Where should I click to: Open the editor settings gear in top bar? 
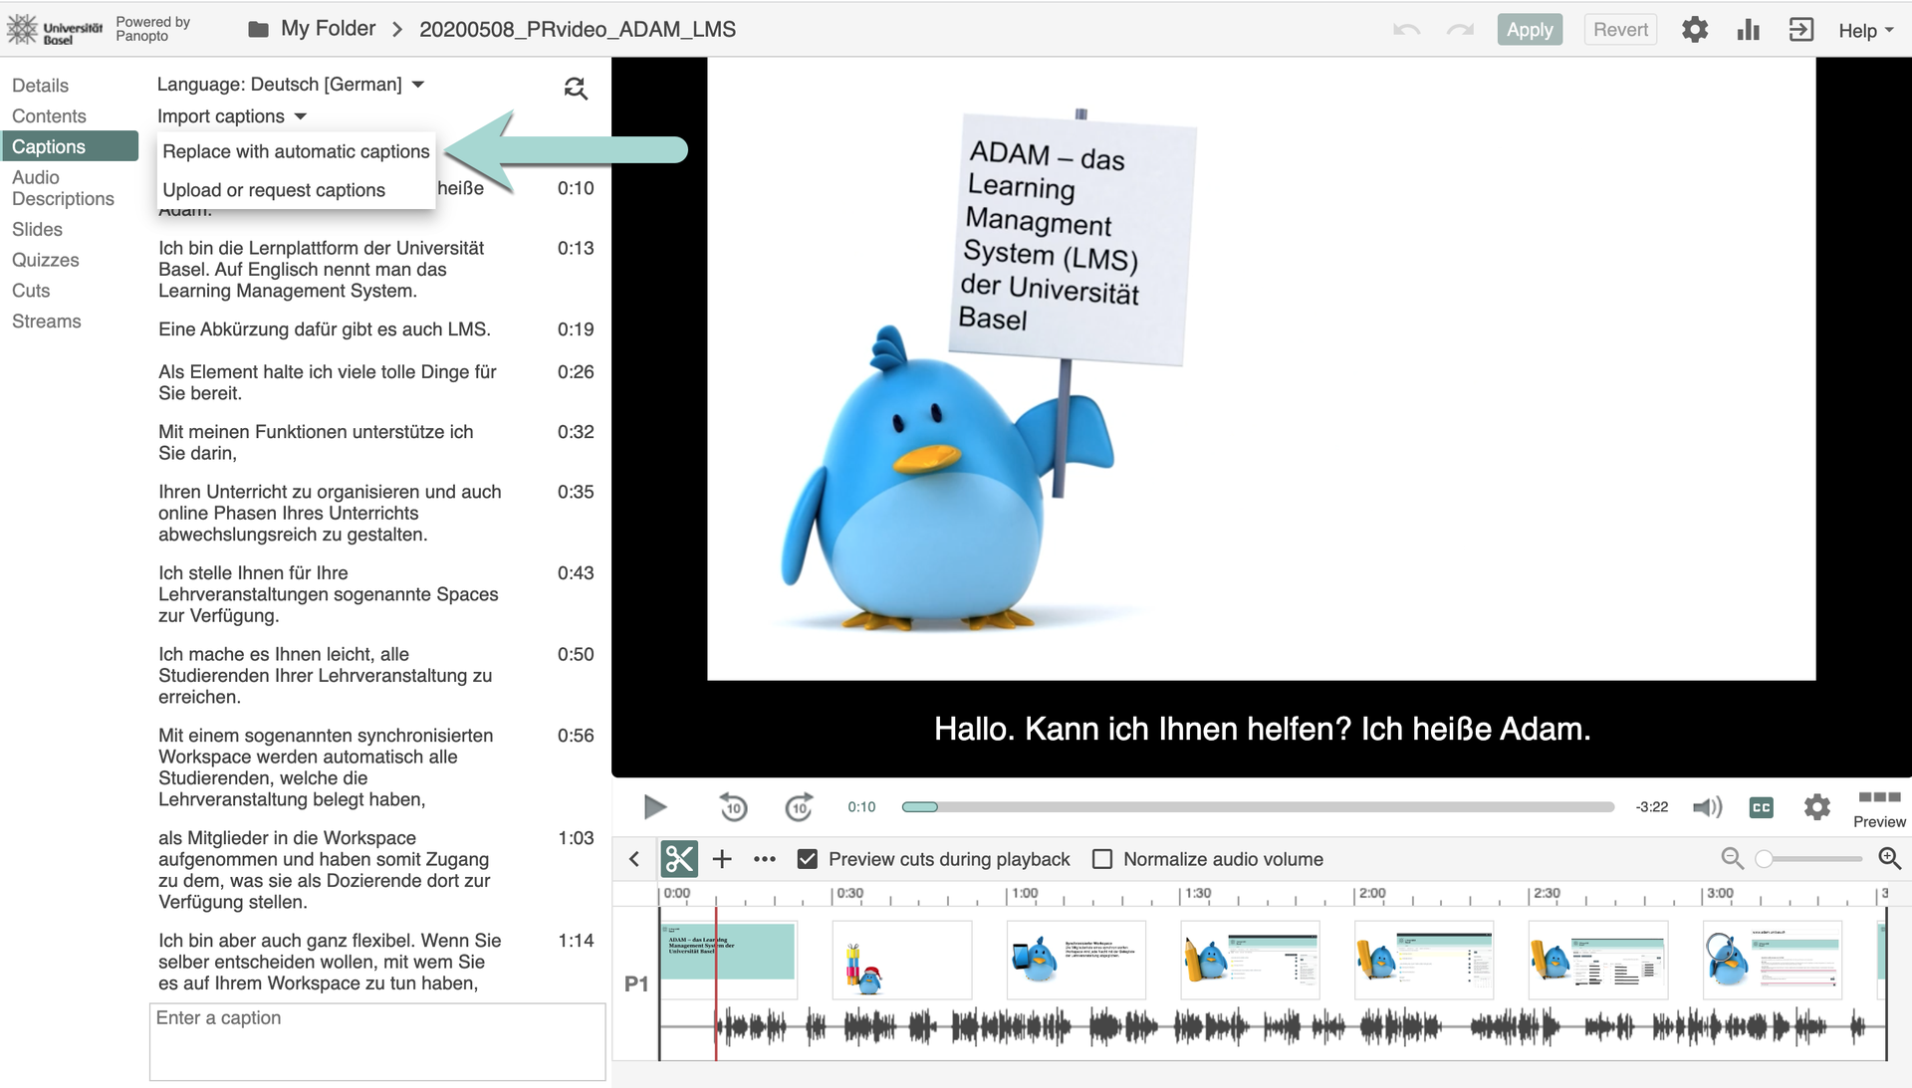(1694, 30)
